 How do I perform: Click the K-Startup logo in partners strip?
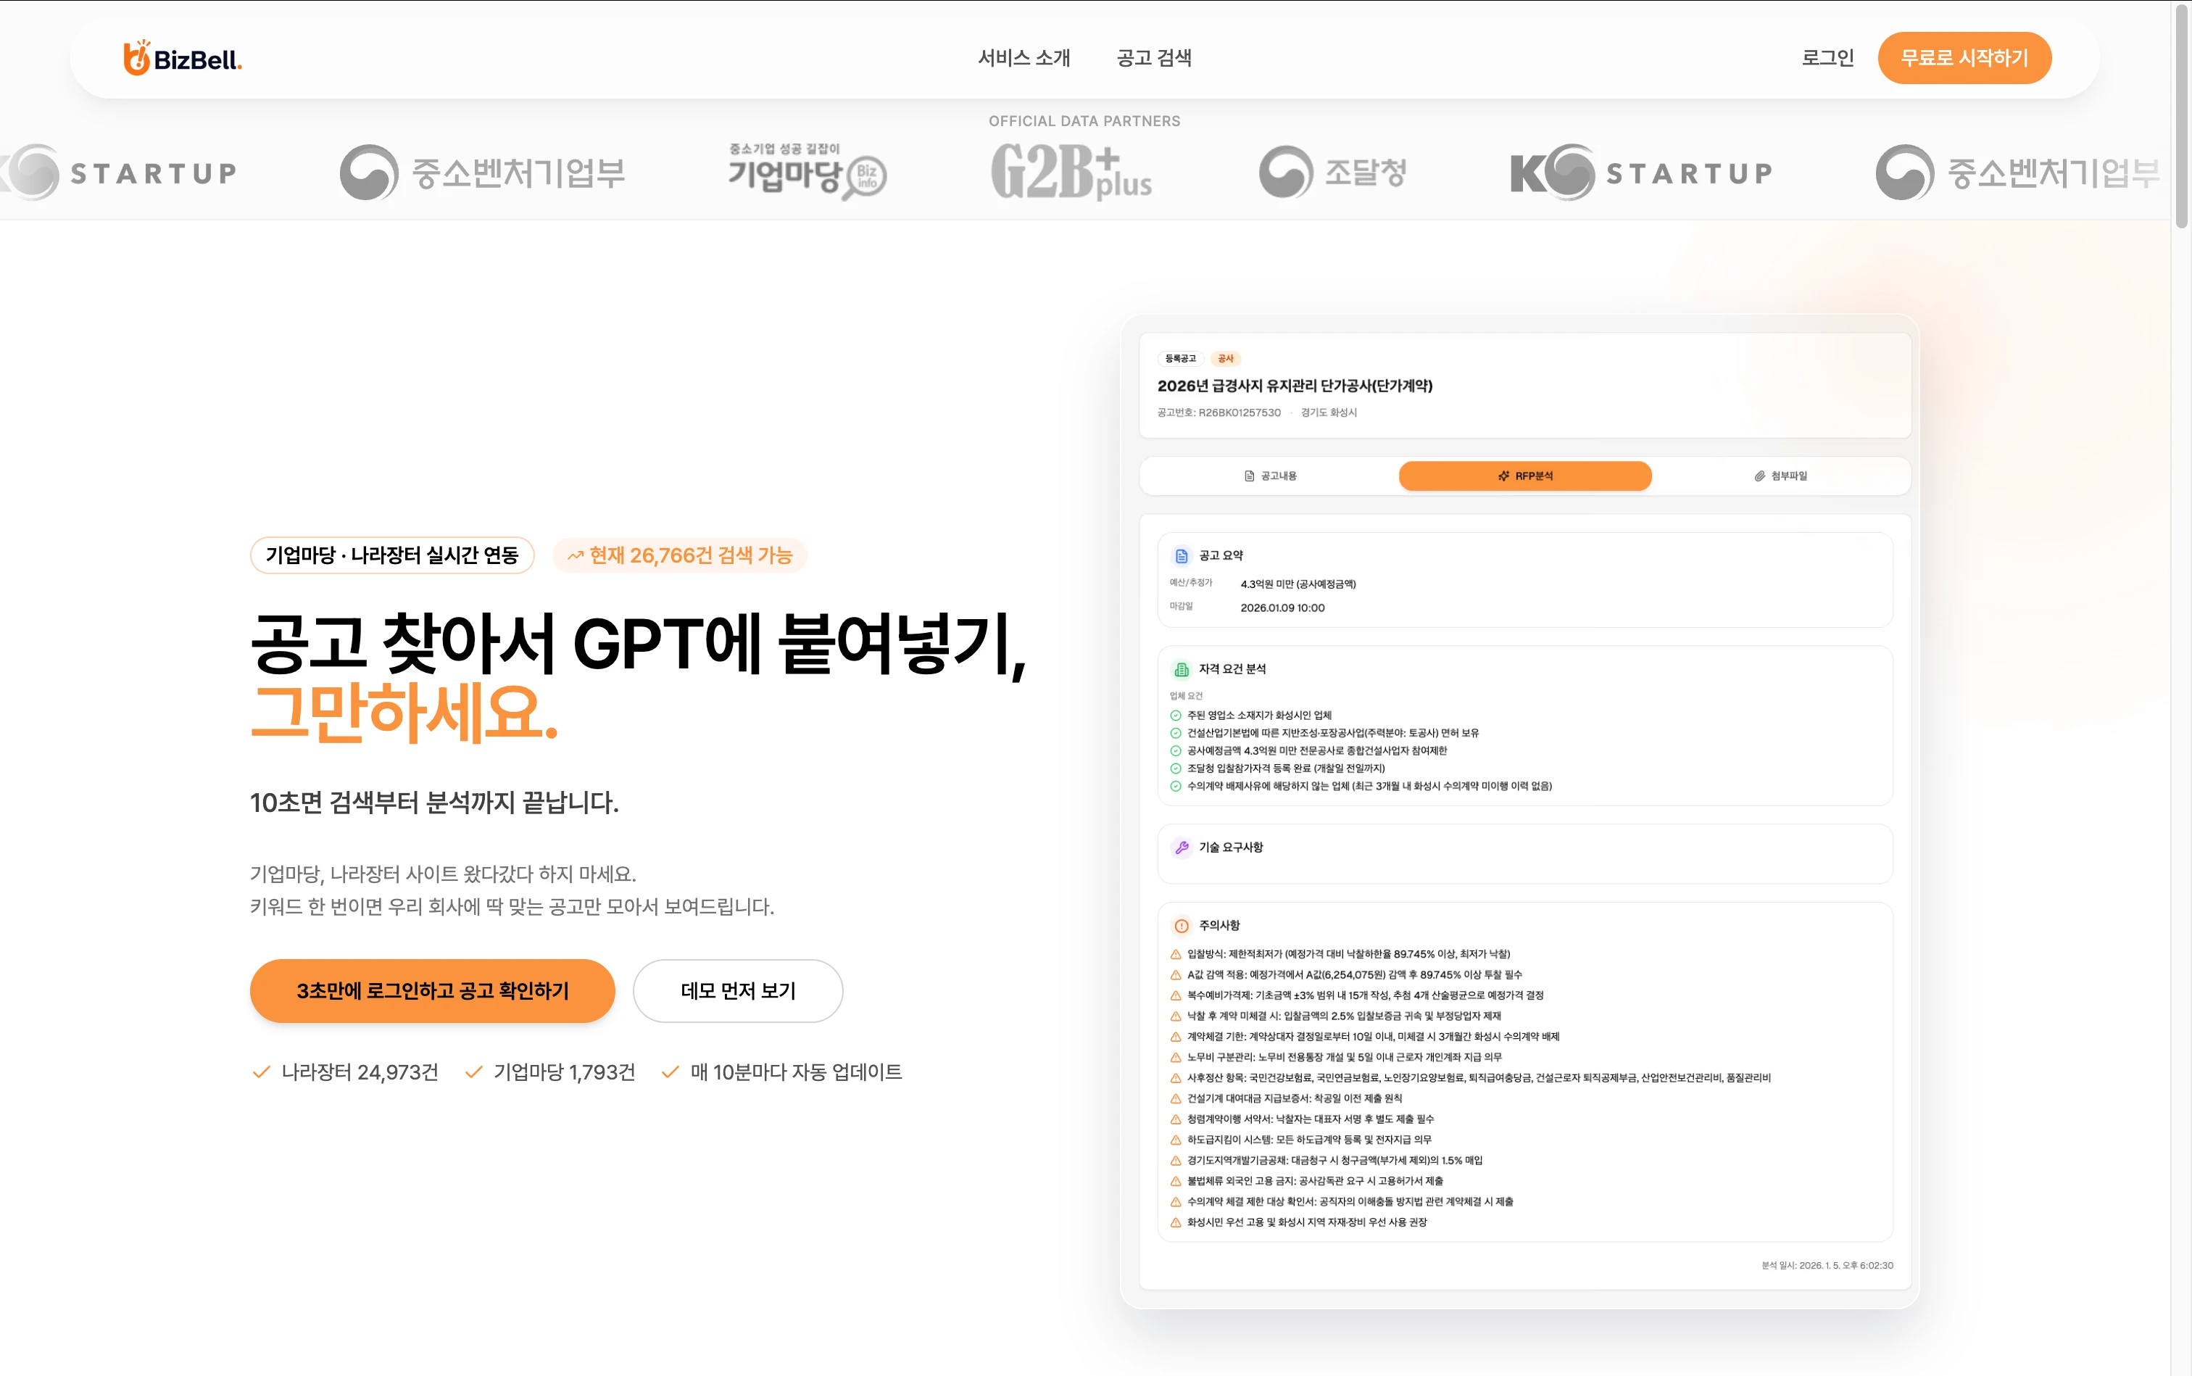point(1642,172)
